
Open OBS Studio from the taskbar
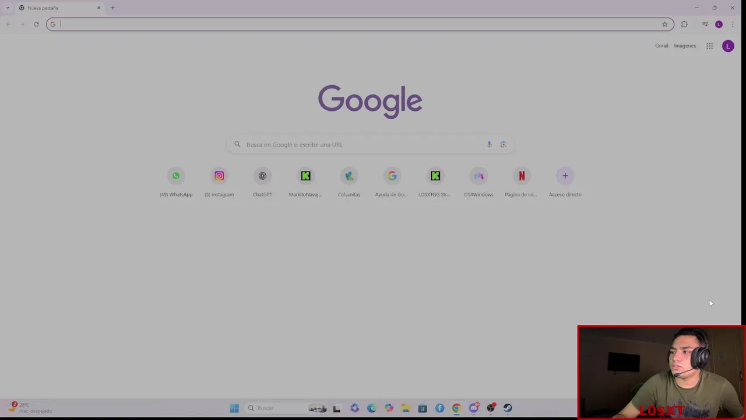point(491,408)
